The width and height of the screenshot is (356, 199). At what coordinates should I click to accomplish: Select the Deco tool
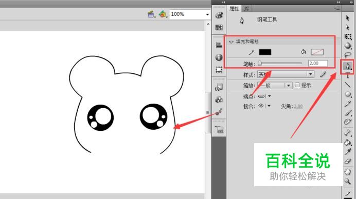[x=348, y=122]
